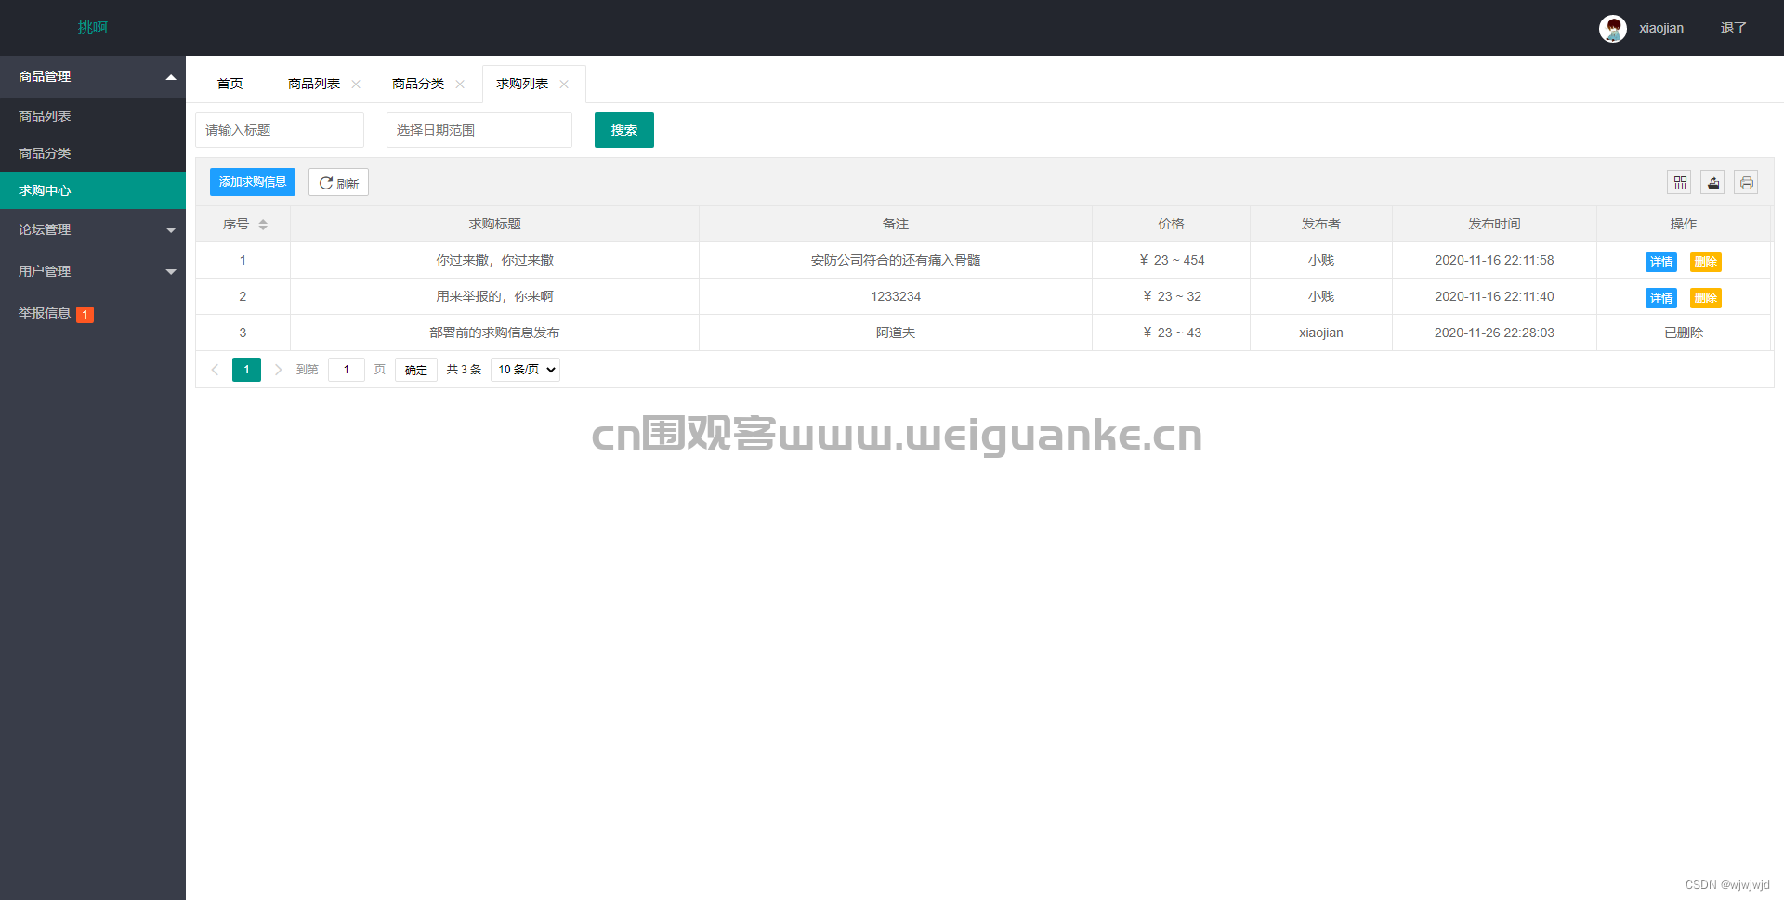Close the 商品分类 tab
Screen dimensions: 1784x900
click(x=460, y=85)
